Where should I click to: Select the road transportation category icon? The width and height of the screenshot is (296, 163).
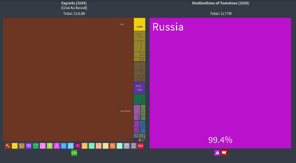[71, 146]
